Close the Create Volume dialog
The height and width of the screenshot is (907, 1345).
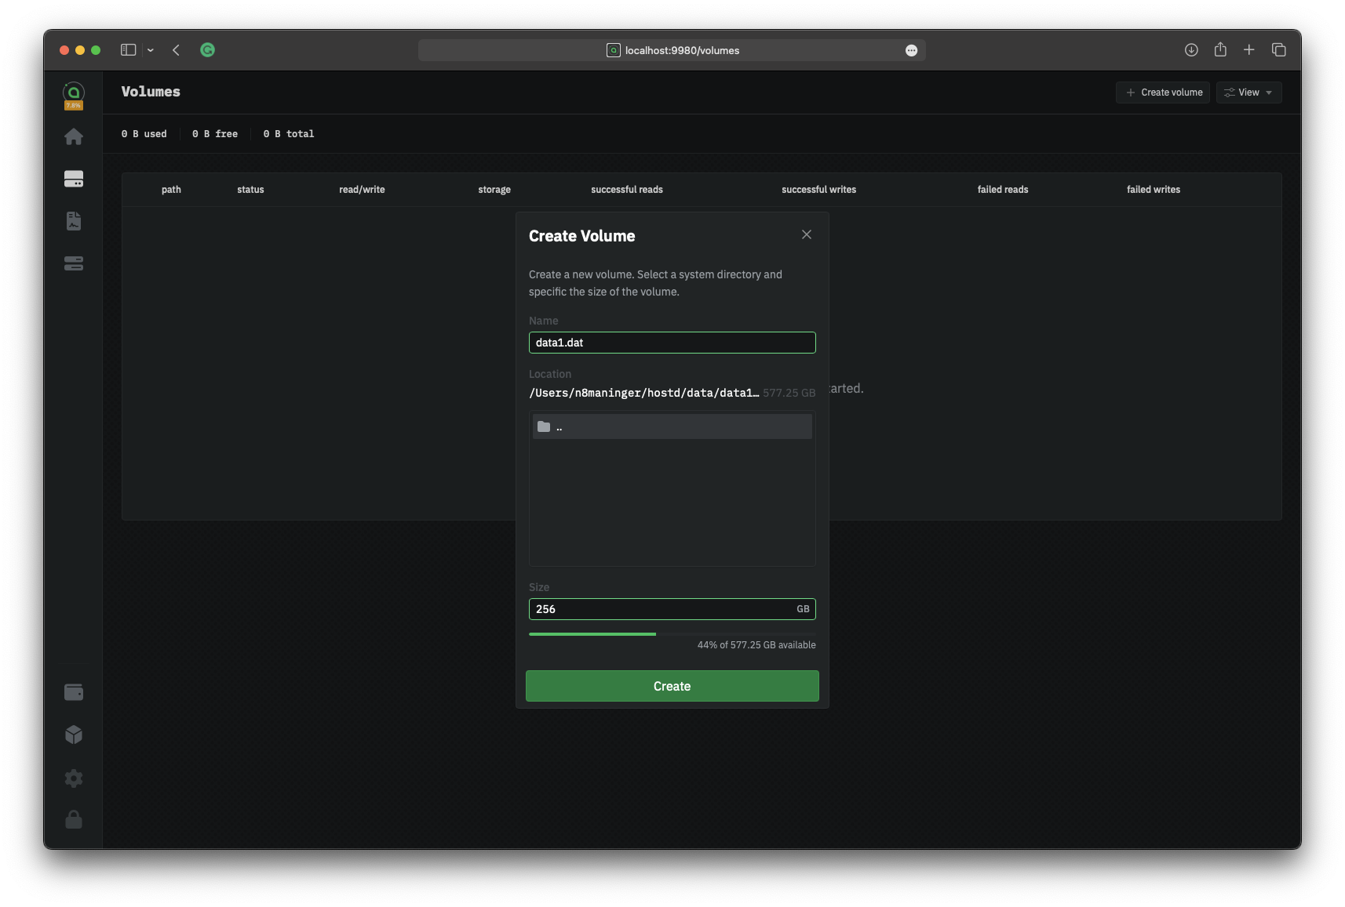click(806, 235)
